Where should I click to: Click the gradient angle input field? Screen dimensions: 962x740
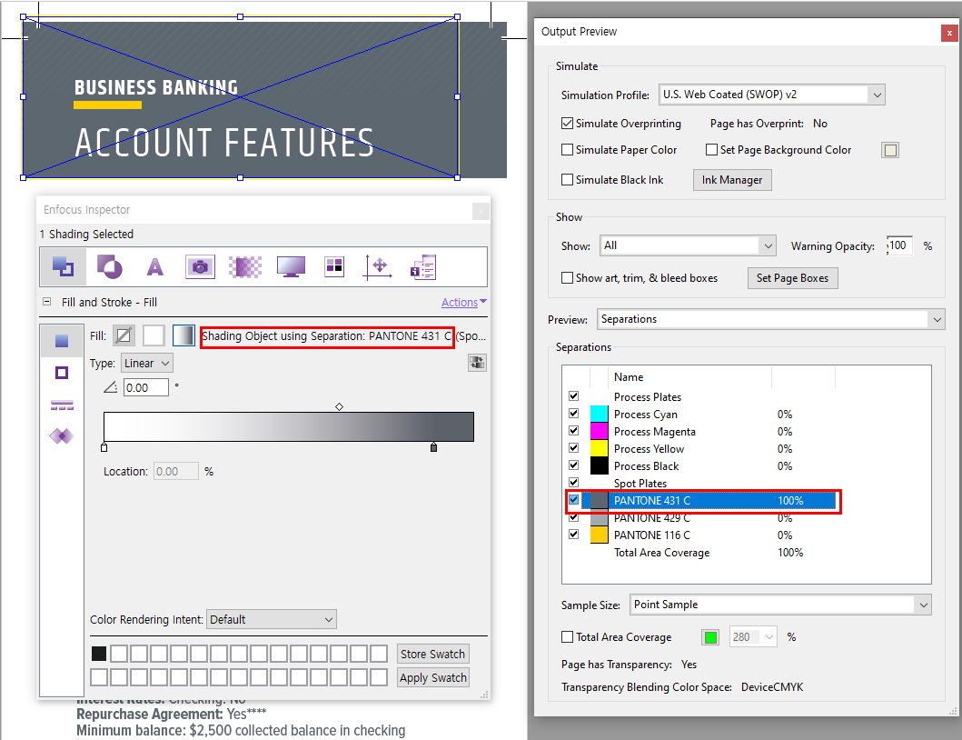point(146,387)
